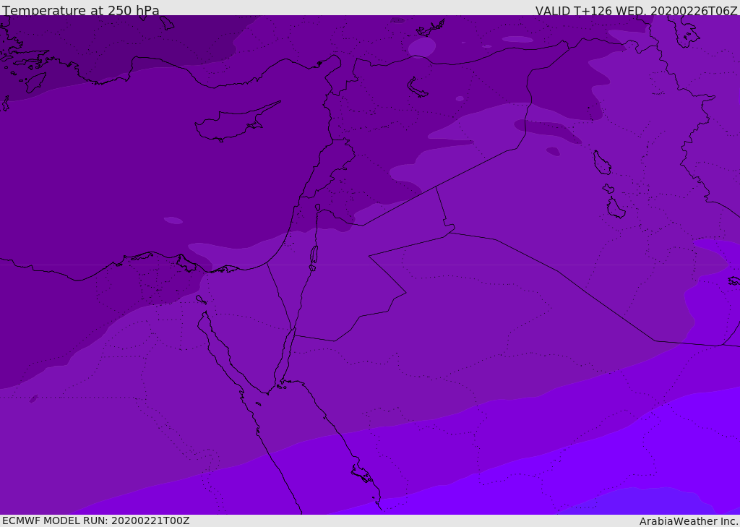Click the 'ArabiaWeather Inc' credit text
The height and width of the screenshot is (527, 740).
pos(688,521)
